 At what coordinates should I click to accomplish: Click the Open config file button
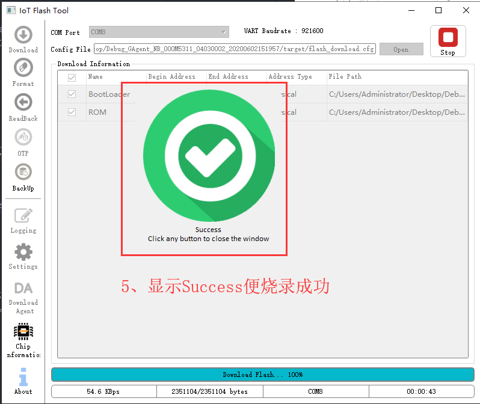pyautogui.click(x=401, y=50)
